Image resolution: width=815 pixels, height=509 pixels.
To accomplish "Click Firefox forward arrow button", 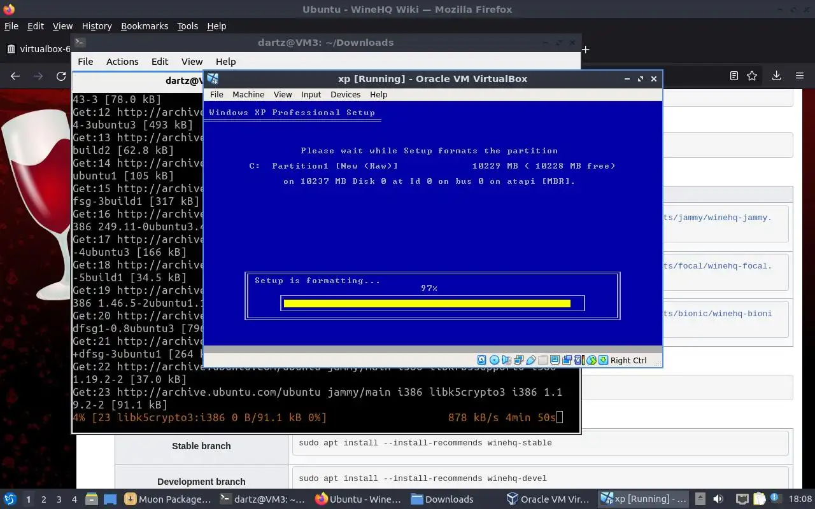I will click(38, 76).
